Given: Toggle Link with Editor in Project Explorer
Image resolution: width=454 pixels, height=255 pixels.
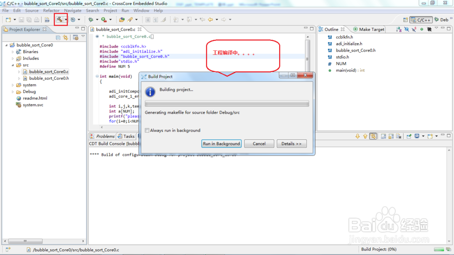Looking at the screenshot, I should pos(65,38).
